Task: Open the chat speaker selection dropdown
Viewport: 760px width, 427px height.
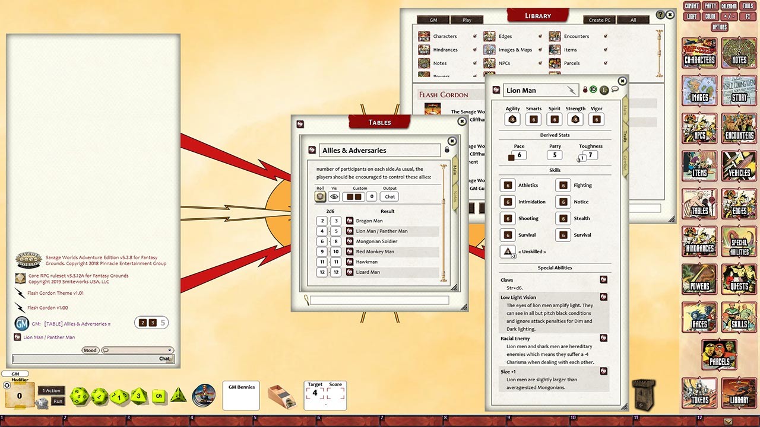Action: [137, 350]
